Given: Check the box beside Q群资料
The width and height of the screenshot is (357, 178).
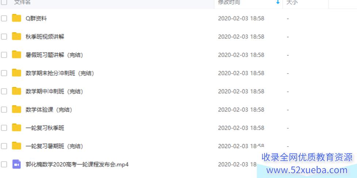Looking at the screenshot, I should (4, 18).
